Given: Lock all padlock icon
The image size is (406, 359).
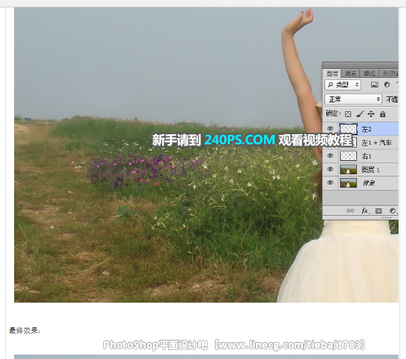Looking at the screenshot, I should point(383,114).
